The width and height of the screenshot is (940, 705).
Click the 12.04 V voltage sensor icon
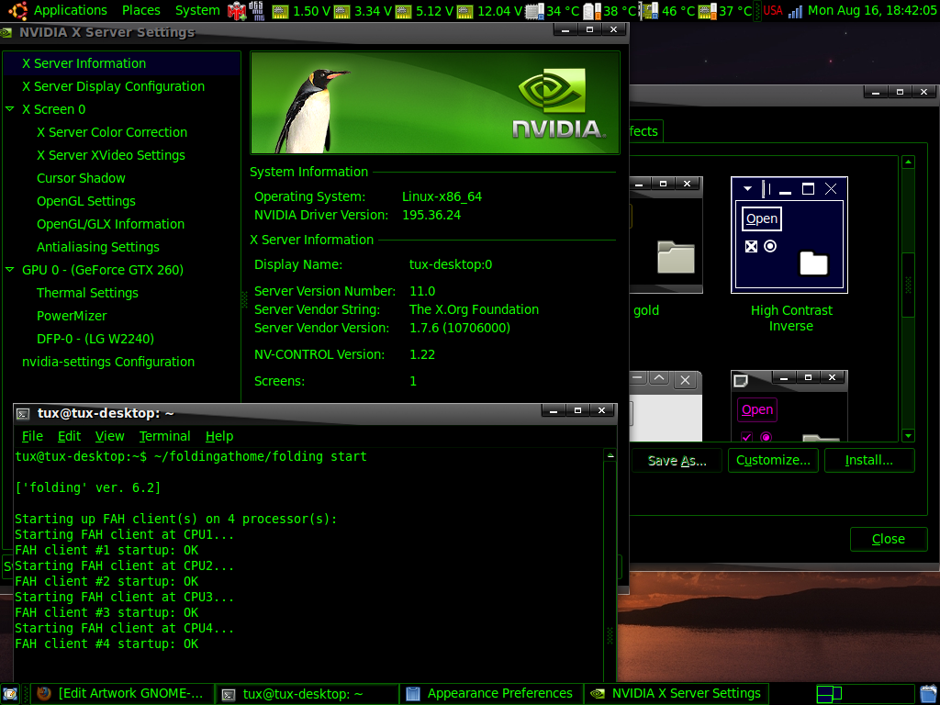coord(464,11)
